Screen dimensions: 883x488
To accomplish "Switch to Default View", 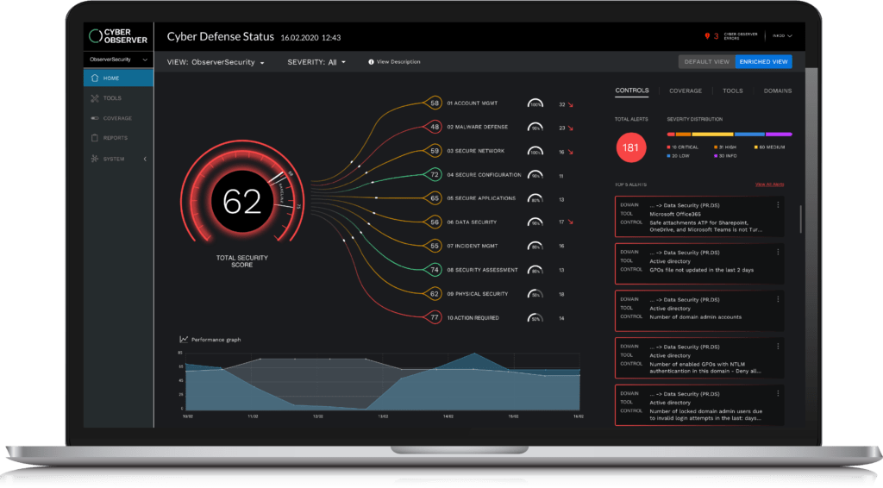I will pos(707,62).
